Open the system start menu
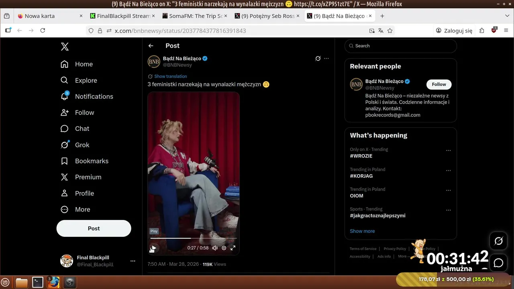Viewport: 514px width, 289px height. pos(6,283)
